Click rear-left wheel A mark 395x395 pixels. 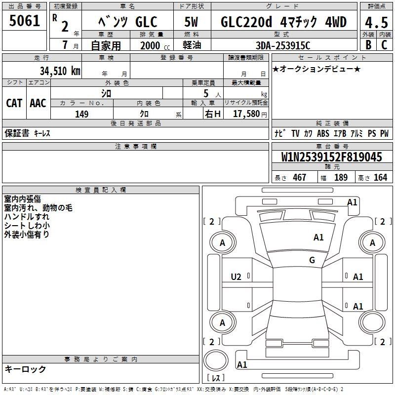click(223, 323)
